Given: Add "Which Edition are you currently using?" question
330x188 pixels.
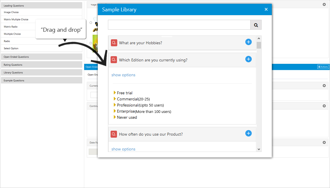Looking at the screenshot, I should click(x=248, y=59).
